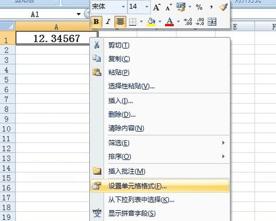This screenshot has height=221, width=276.
Task: Increase font size with grow font icon
Action: pyautogui.click(x=156, y=7)
